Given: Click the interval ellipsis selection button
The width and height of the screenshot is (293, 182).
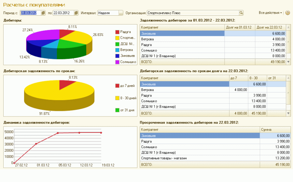Looking at the screenshot, I should [x=121, y=13].
